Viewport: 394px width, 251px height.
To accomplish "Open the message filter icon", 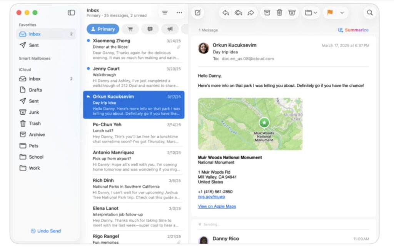I will pyautogui.click(x=165, y=13).
